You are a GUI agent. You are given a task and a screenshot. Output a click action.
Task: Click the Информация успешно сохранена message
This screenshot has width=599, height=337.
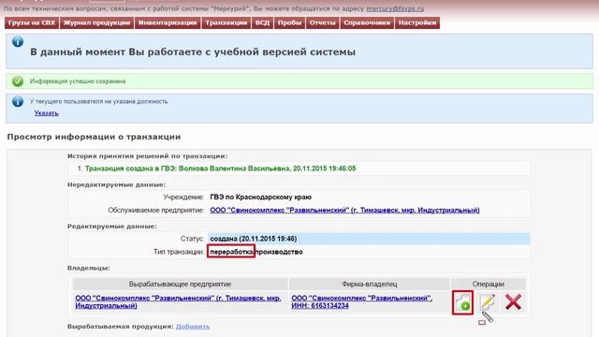[x=78, y=81]
